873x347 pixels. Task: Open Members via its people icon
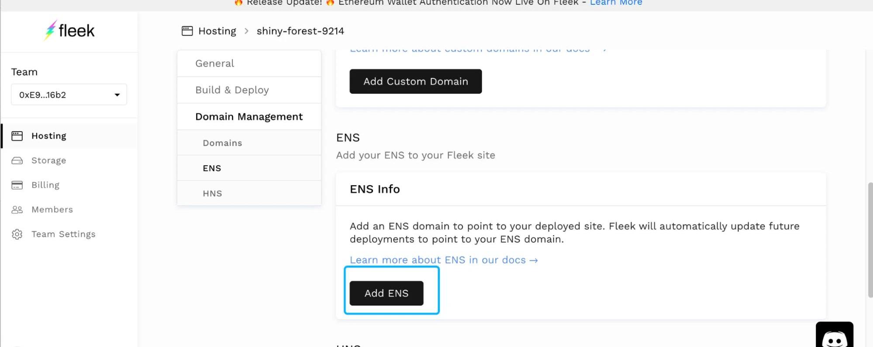17,210
